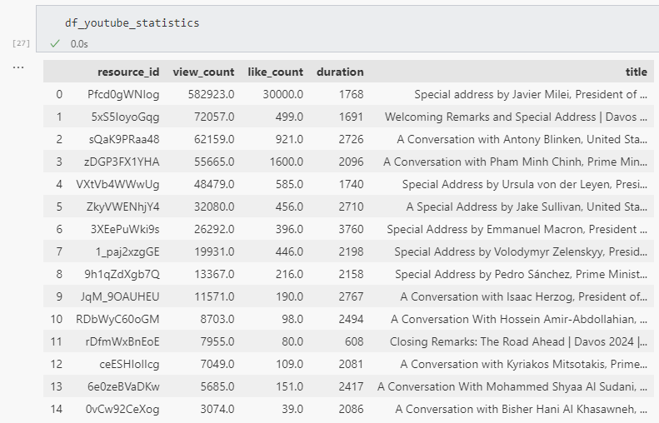
Task: Select resource ID ceESHIoIlcg
Action: [129, 364]
